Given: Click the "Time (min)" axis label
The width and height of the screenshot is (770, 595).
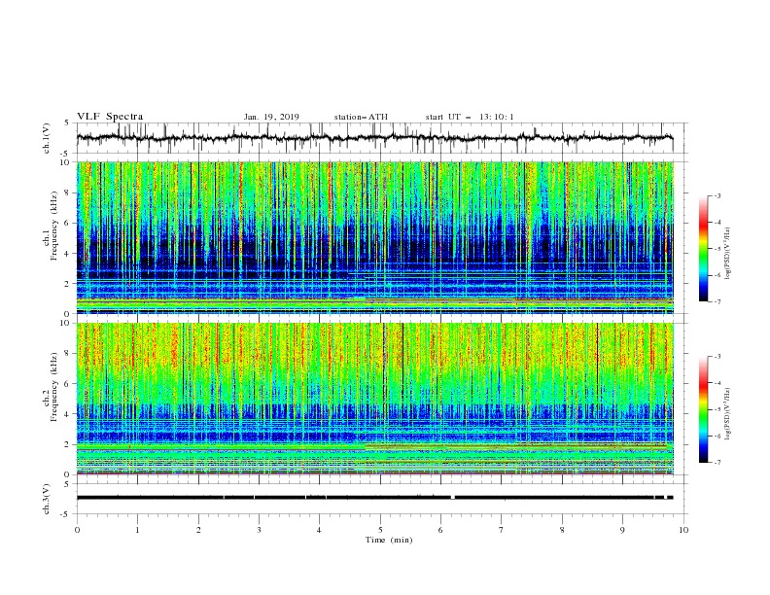Looking at the screenshot, I should coord(389,540).
